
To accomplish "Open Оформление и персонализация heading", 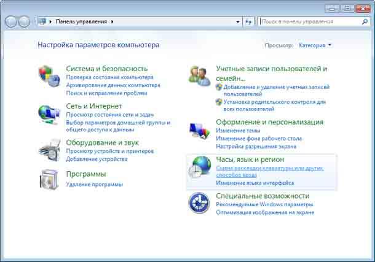I will click(270, 122).
